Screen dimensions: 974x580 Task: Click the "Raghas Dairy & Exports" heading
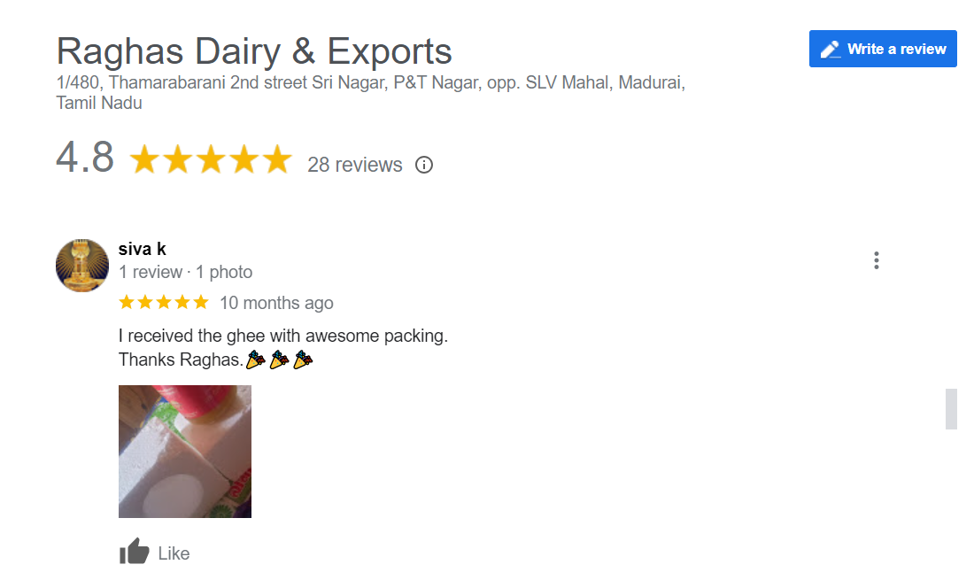tap(254, 51)
